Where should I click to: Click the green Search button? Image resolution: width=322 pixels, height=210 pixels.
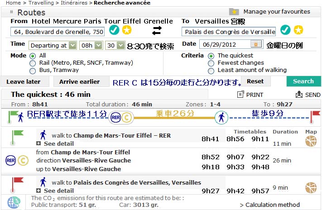click(x=303, y=81)
